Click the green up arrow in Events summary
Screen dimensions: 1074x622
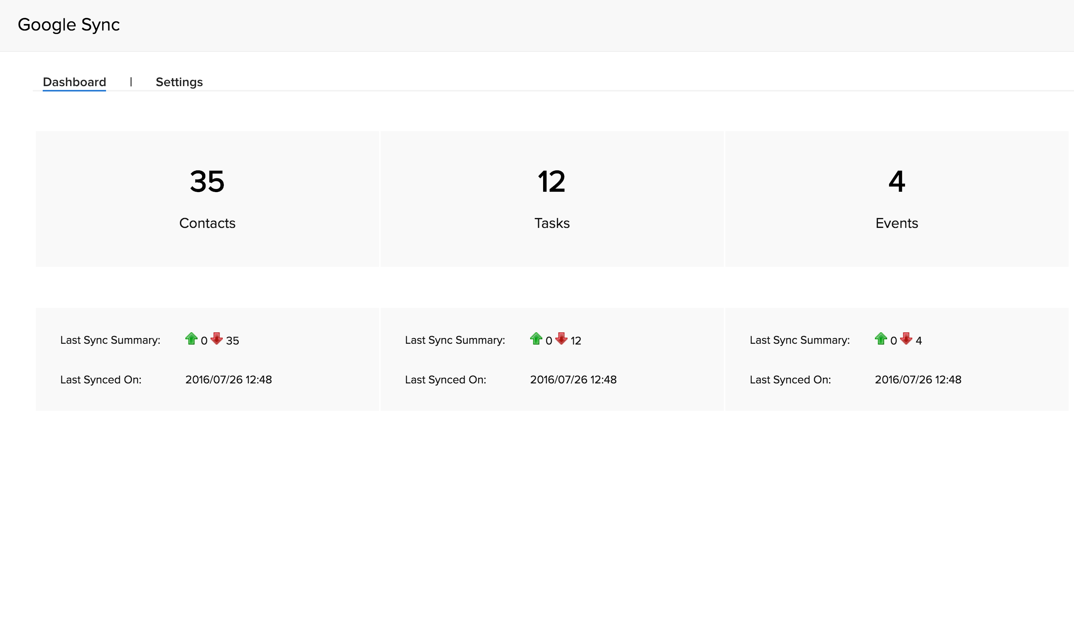click(x=881, y=339)
